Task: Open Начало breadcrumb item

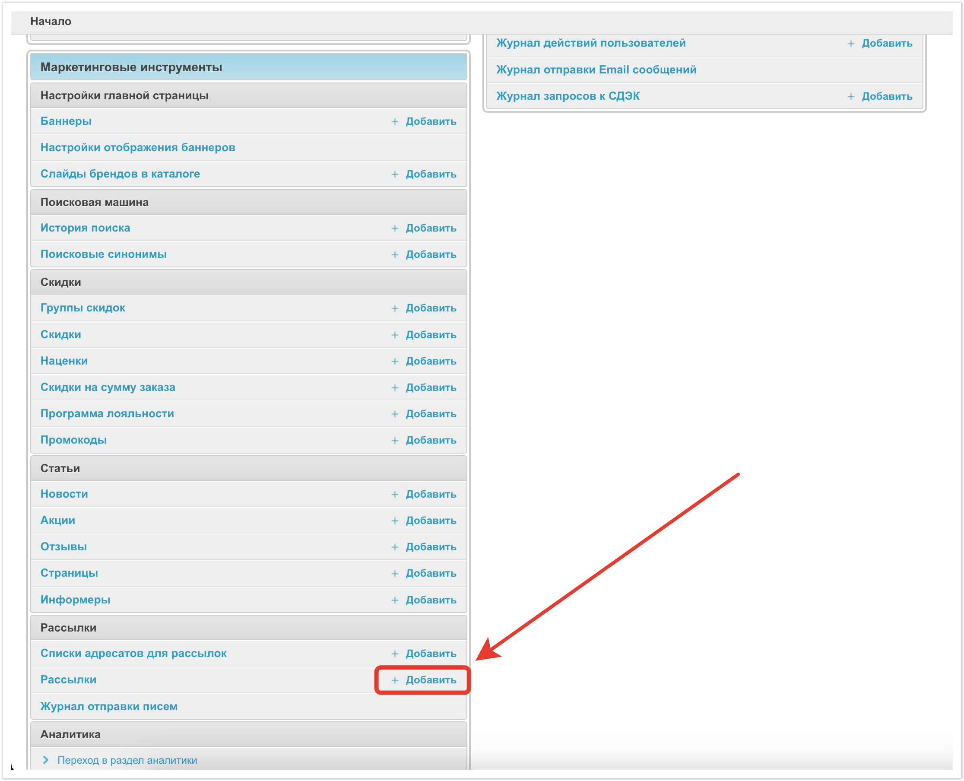Action: pyautogui.click(x=51, y=21)
